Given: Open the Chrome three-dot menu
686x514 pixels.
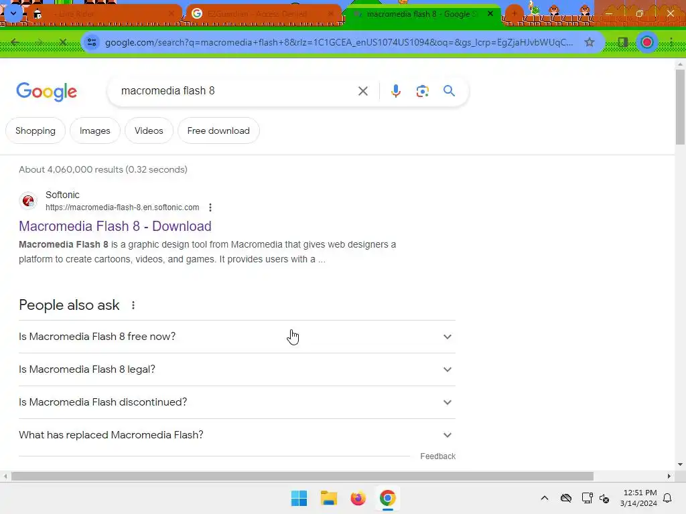Looking at the screenshot, I should pyautogui.click(x=671, y=42).
